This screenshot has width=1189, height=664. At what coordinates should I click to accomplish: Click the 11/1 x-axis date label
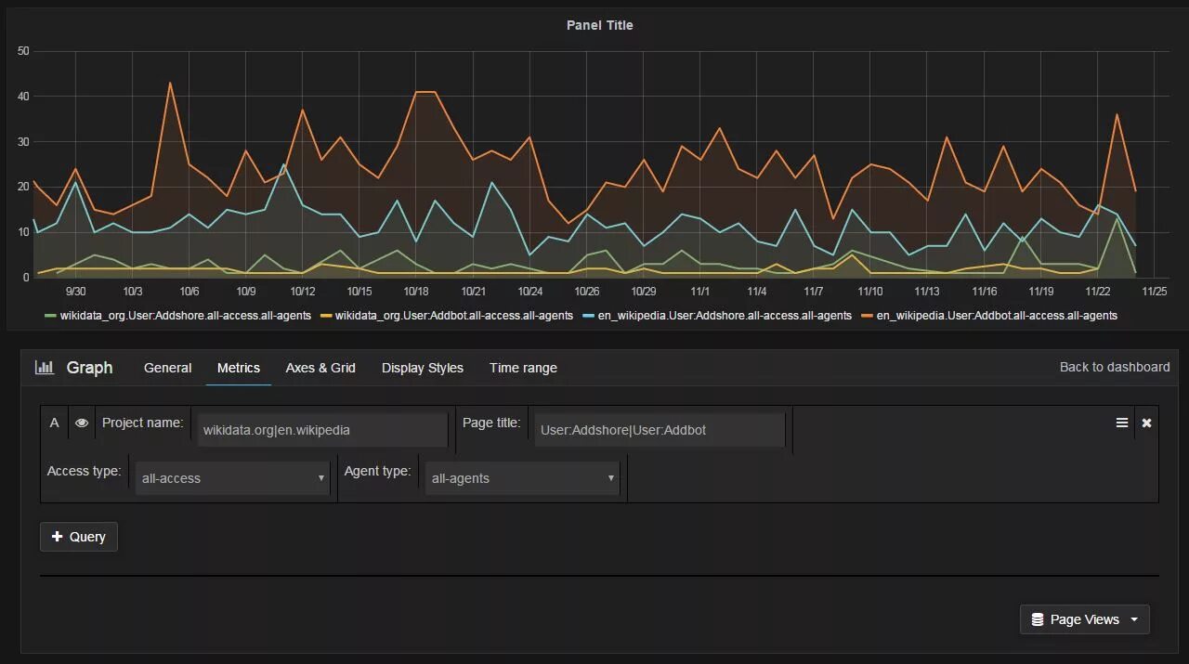[x=700, y=291]
